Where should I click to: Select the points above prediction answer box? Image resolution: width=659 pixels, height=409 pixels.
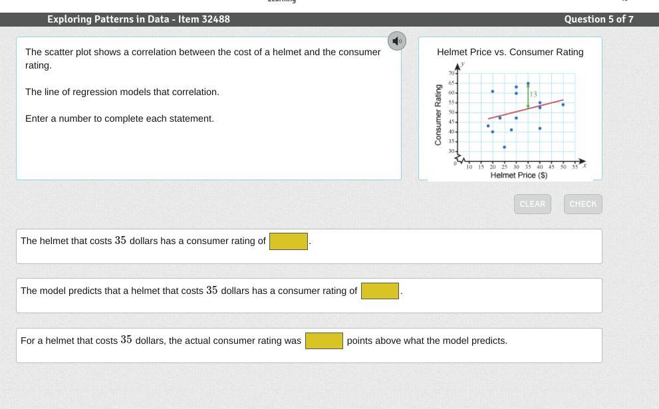[x=324, y=341]
